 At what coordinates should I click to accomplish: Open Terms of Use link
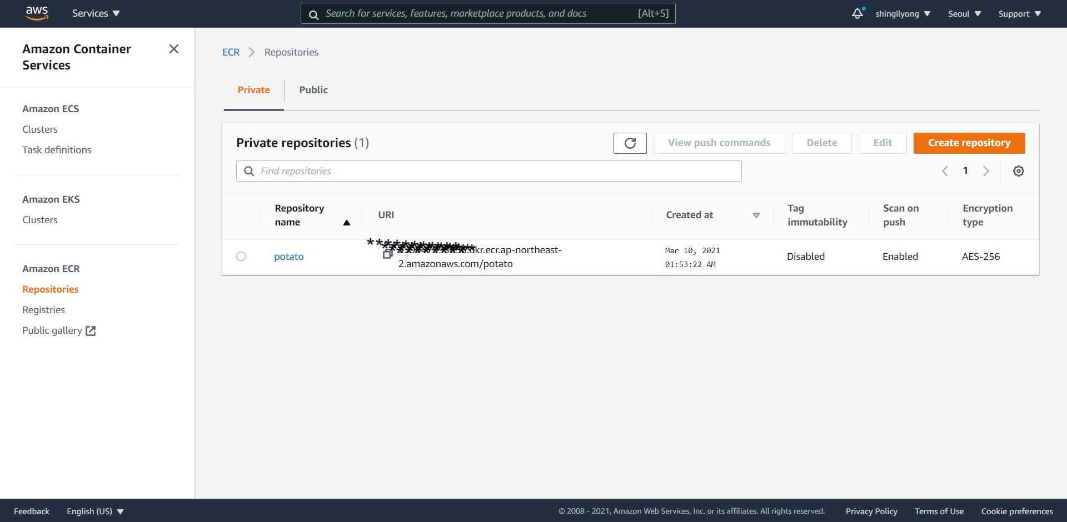click(x=939, y=511)
